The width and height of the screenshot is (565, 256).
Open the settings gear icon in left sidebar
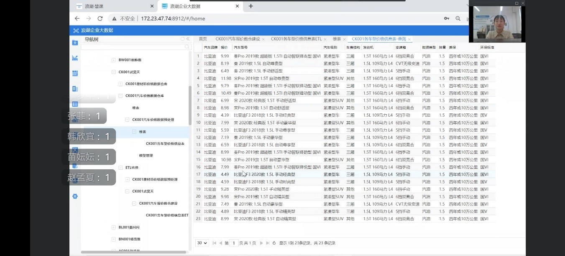click(x=75, y=196)
